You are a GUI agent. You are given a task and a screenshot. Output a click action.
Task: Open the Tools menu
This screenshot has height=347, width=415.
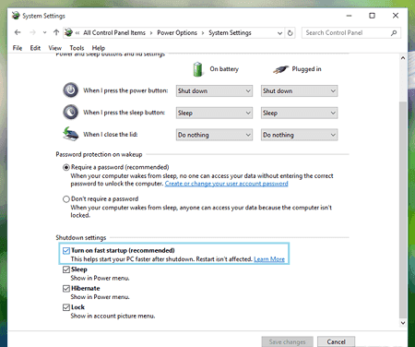pos(77,48)
